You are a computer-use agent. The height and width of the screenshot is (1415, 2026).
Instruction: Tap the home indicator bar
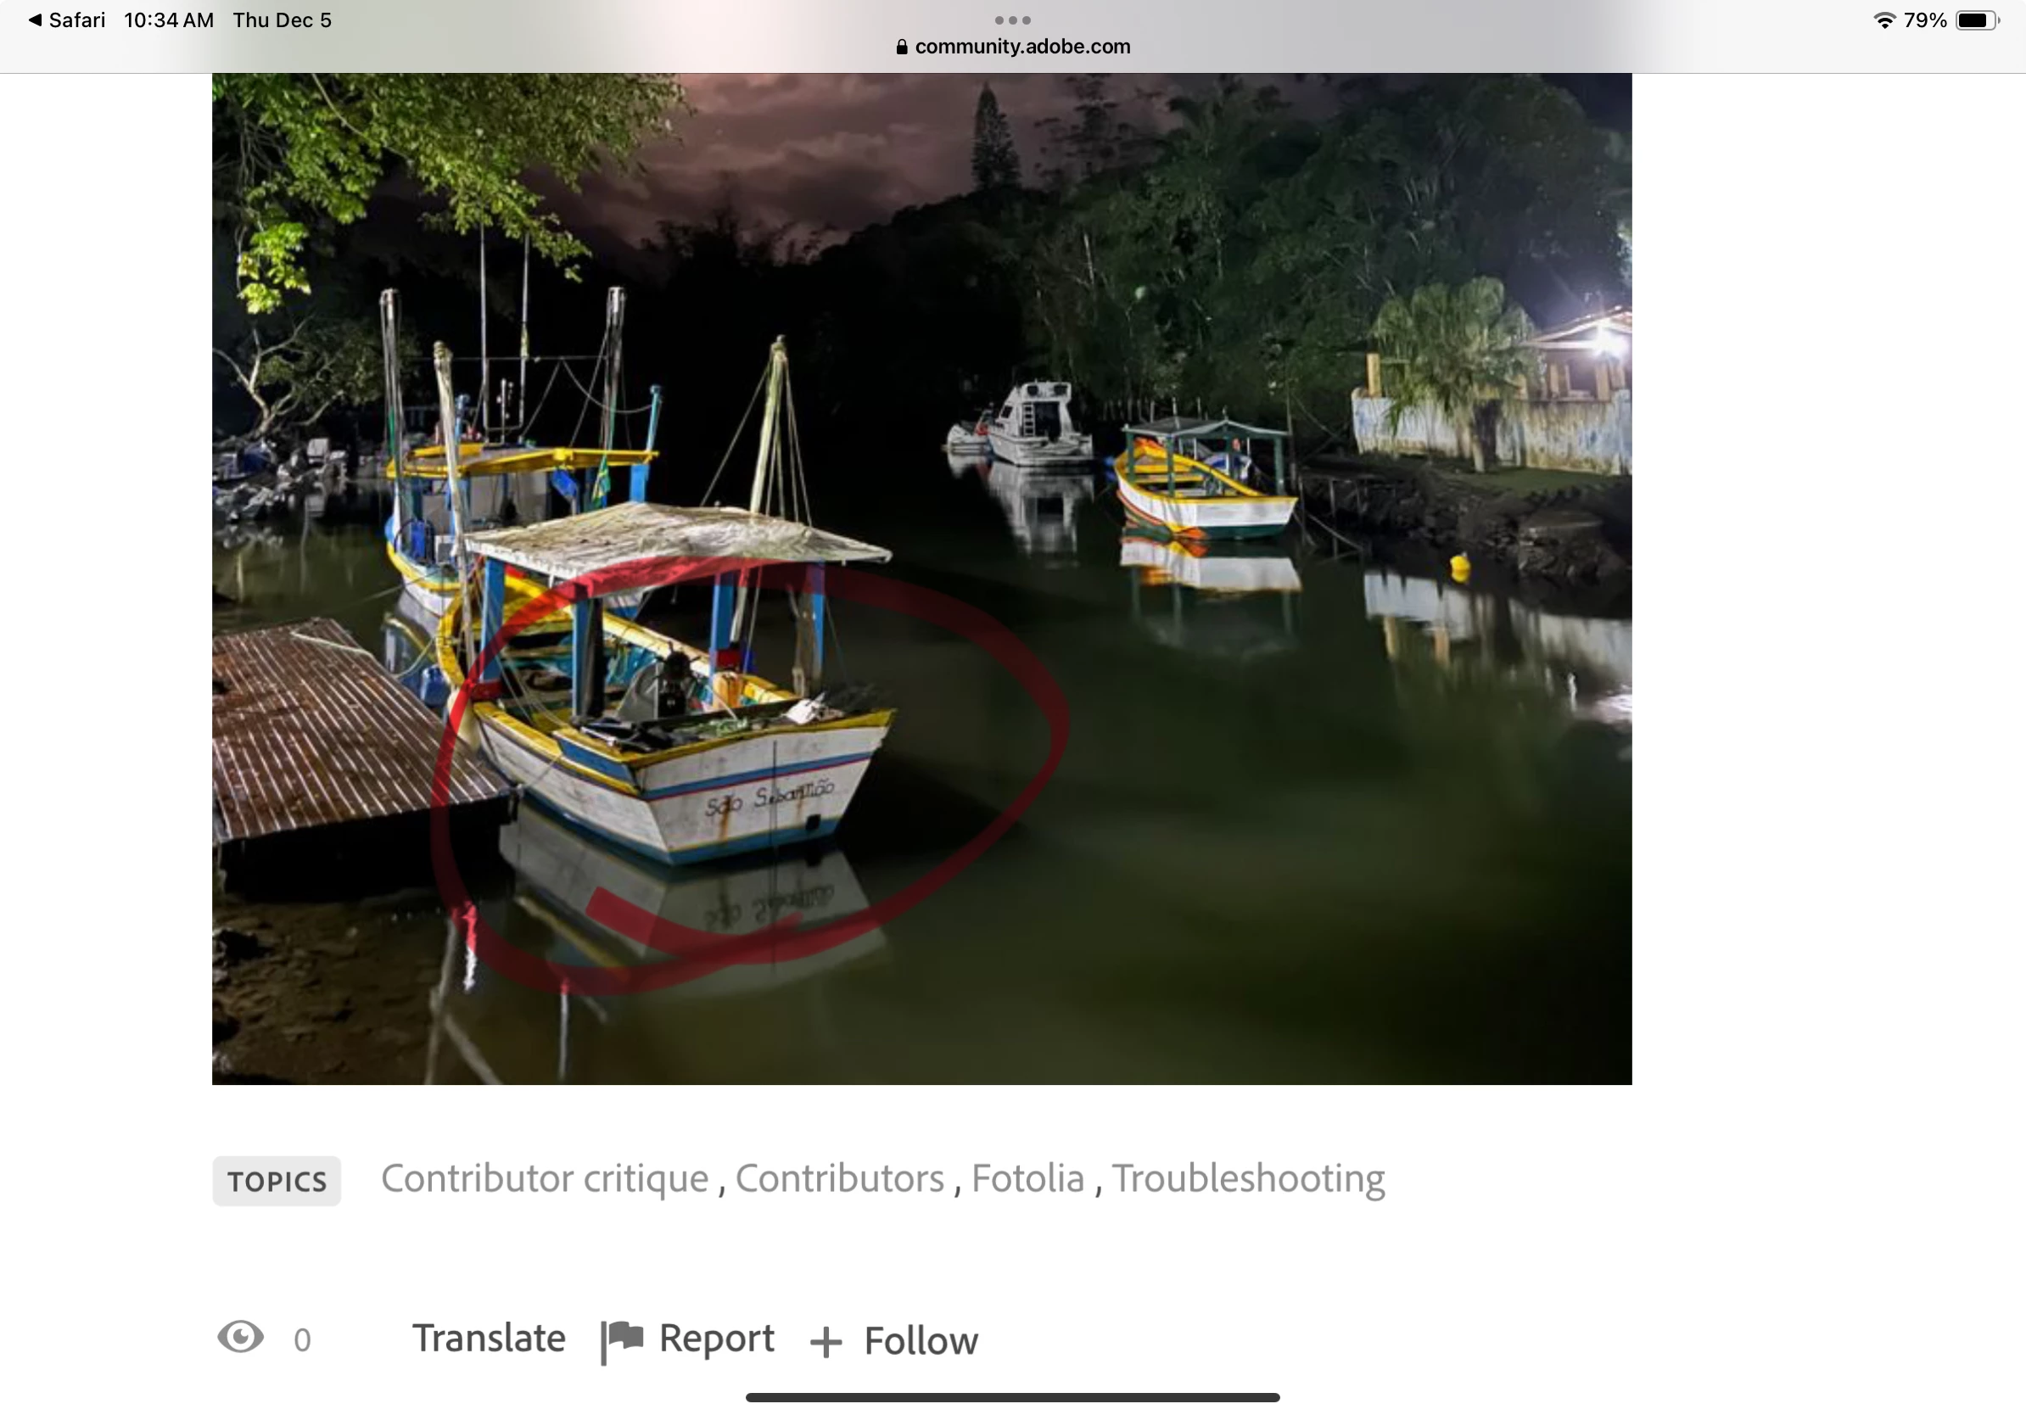coord(1012,1397)
